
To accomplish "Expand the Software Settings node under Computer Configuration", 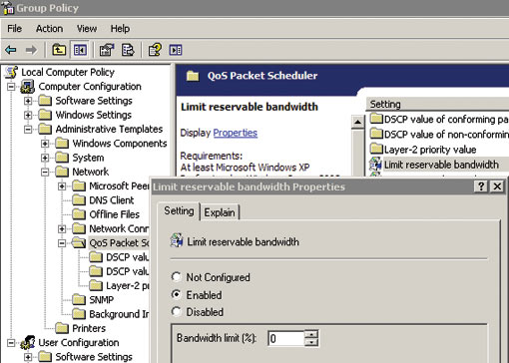I will click(28, 101).
